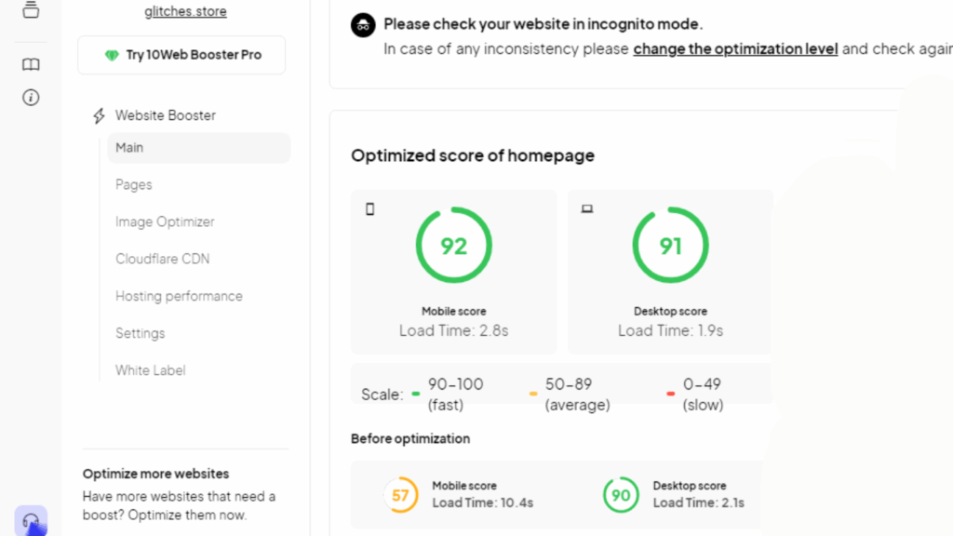Screen dimensions: 953x536
Task: Switch to the Main tab under Website Booster
Action: [128, 147]
